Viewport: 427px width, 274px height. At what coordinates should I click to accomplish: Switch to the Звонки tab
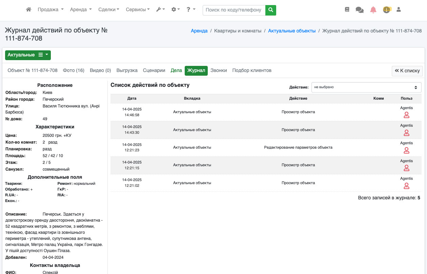[219, 71]
